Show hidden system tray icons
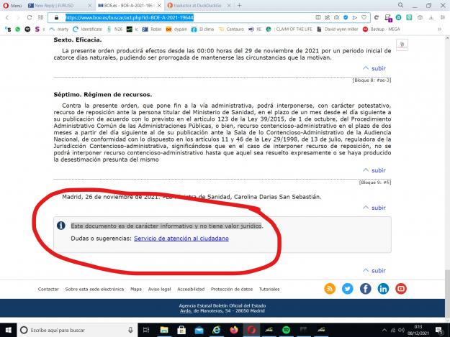The height and width of the screenshot is (337, 450). click(x=384, y=330)
